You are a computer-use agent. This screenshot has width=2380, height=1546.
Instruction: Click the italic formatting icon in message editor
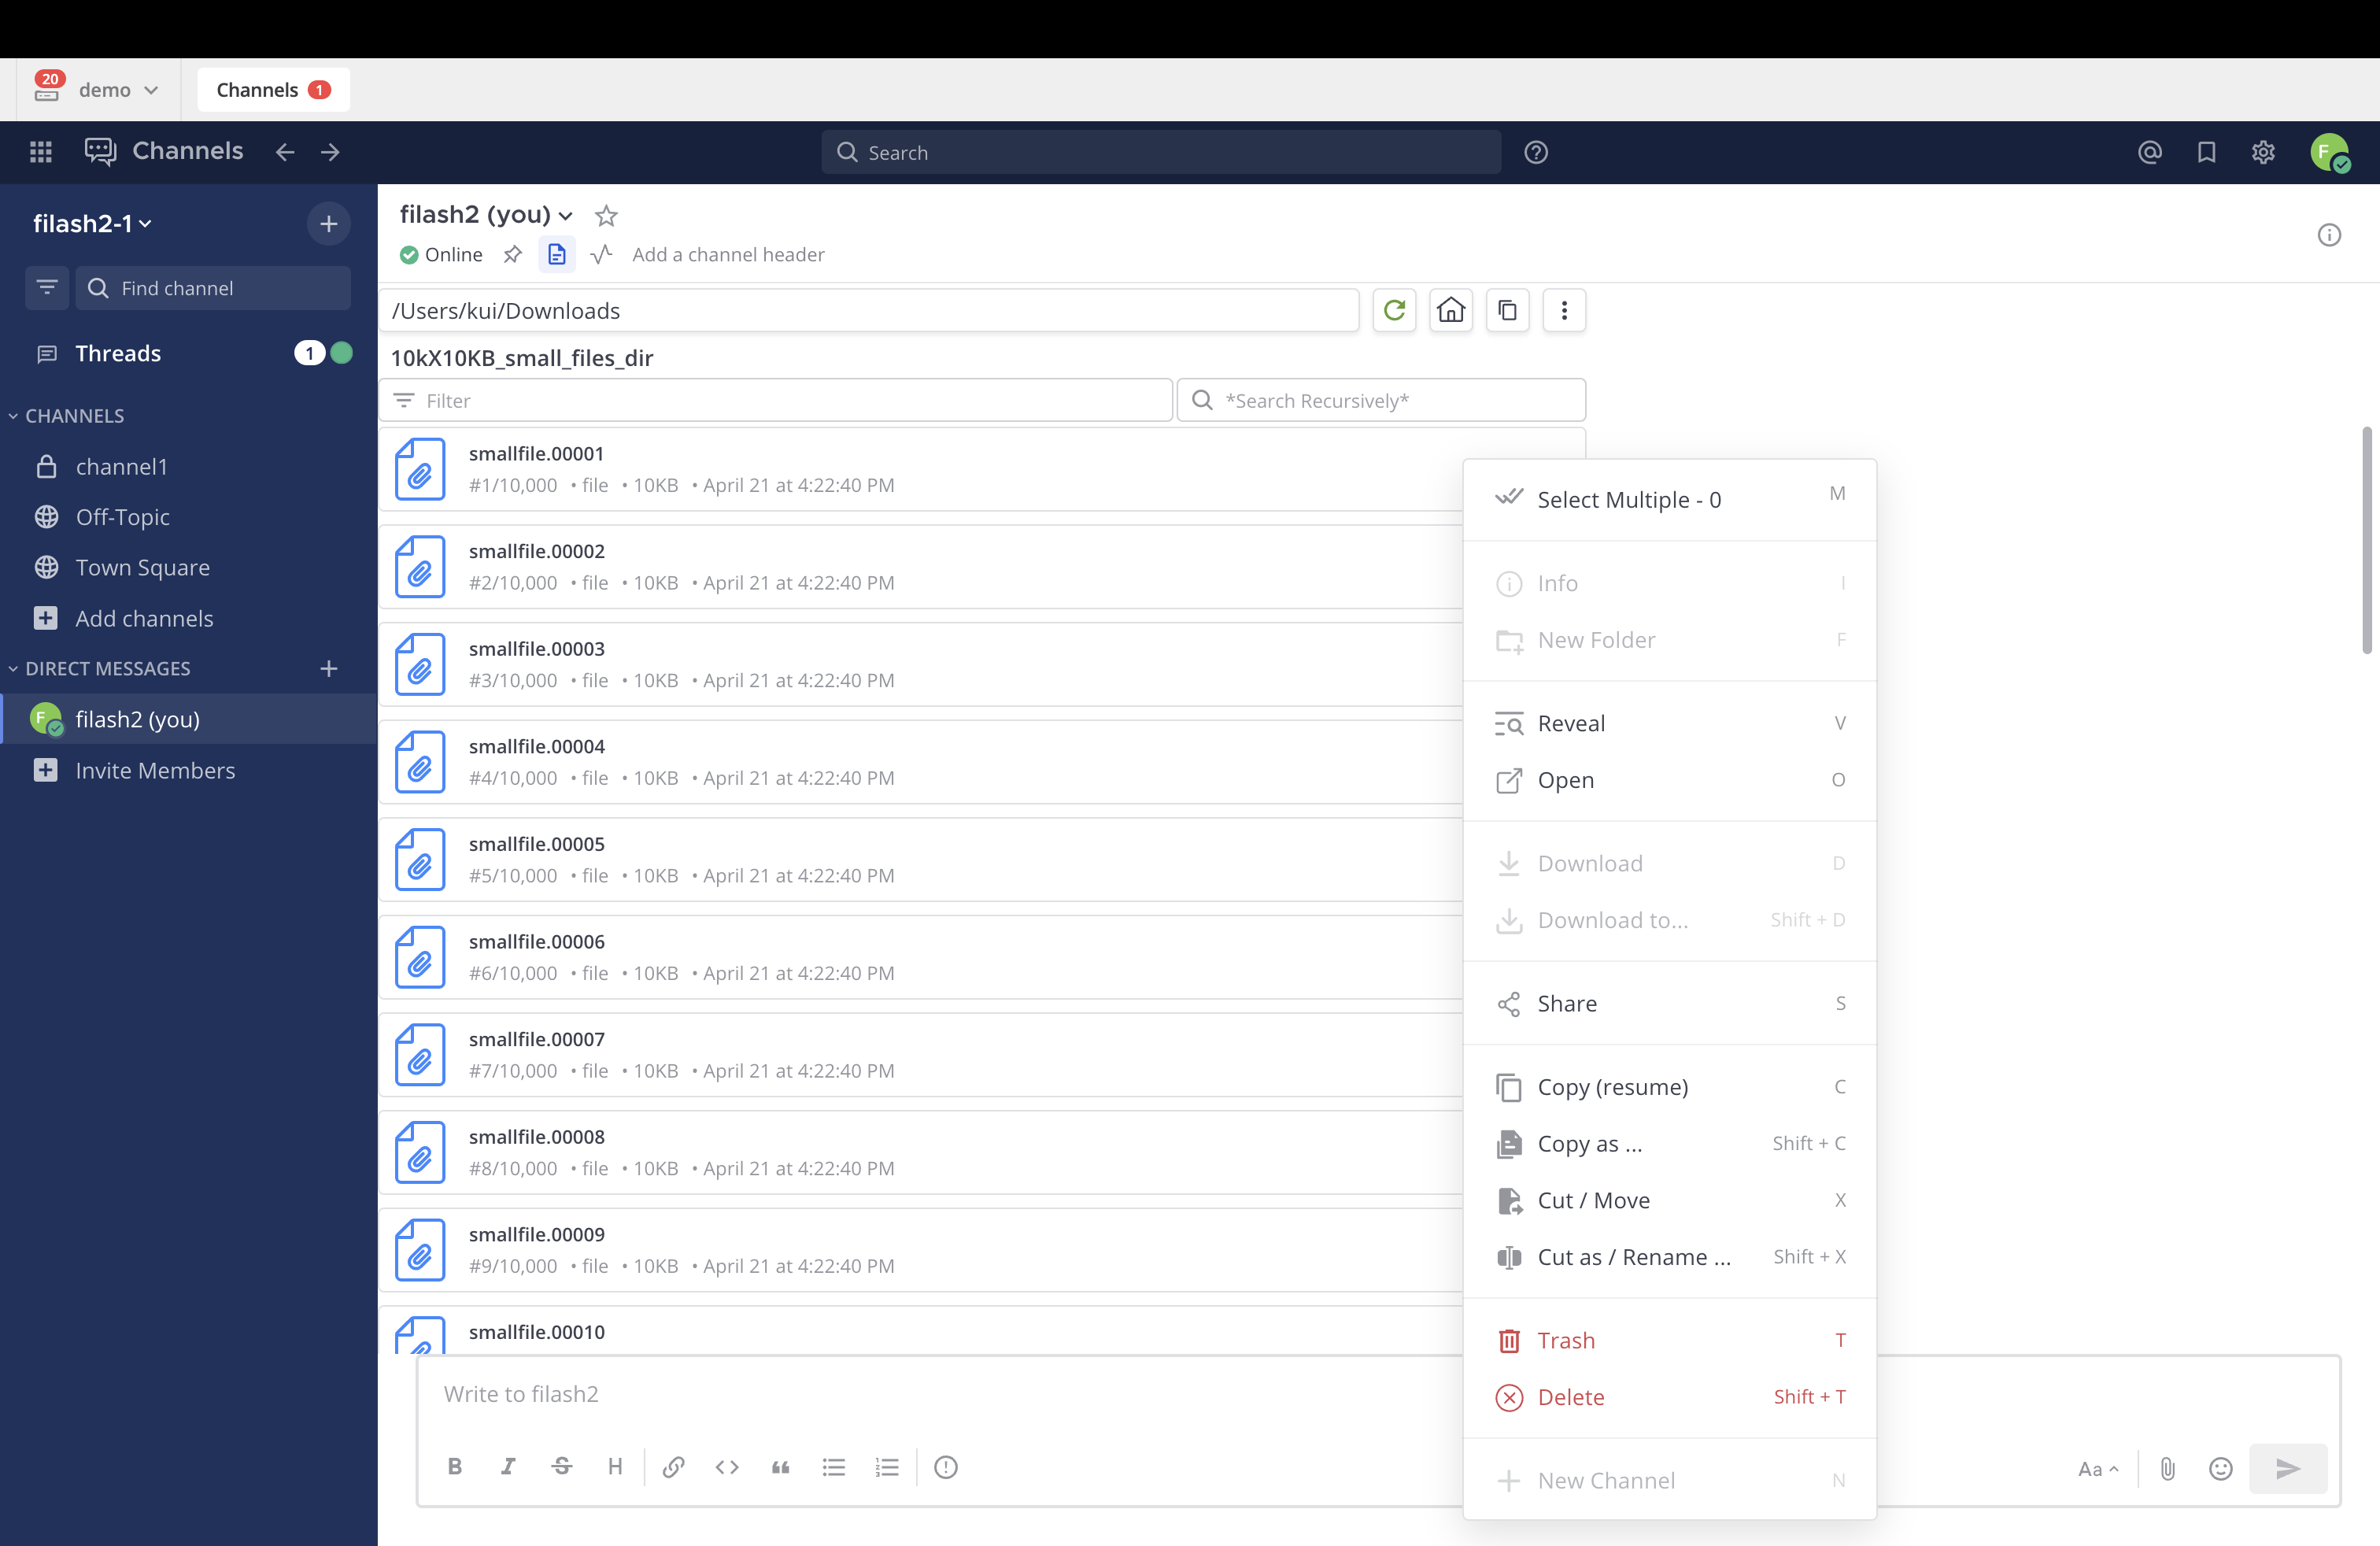click(508, 1466)
